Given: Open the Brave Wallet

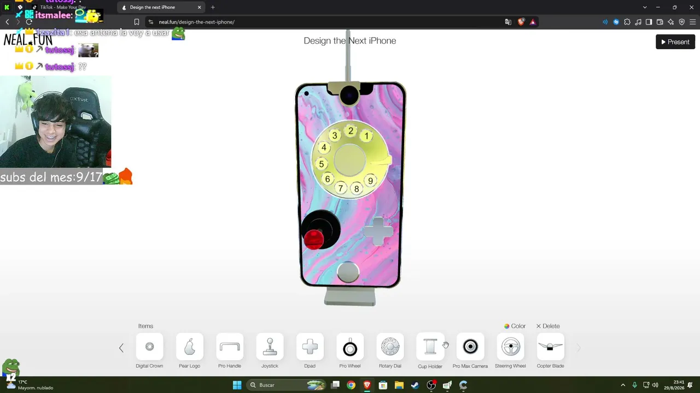Looking at the screenshot, I should coord(660,22).
